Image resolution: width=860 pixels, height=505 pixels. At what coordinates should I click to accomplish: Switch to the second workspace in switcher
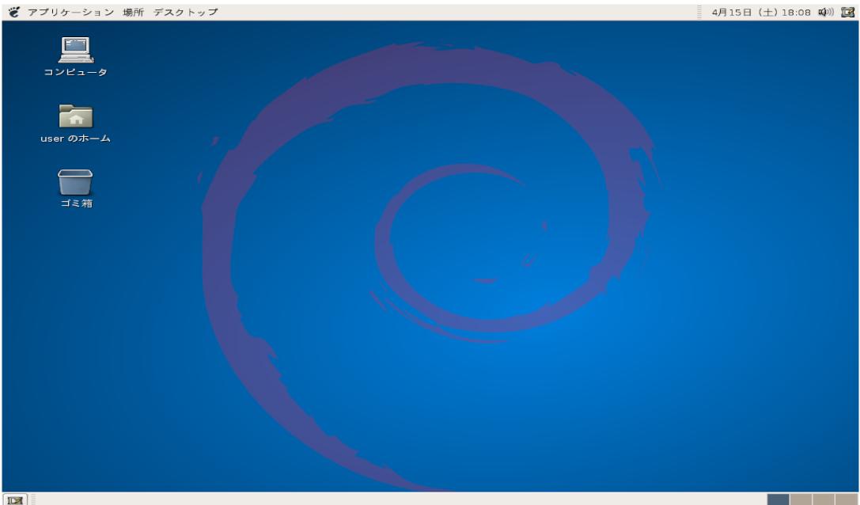coord(801,499)
